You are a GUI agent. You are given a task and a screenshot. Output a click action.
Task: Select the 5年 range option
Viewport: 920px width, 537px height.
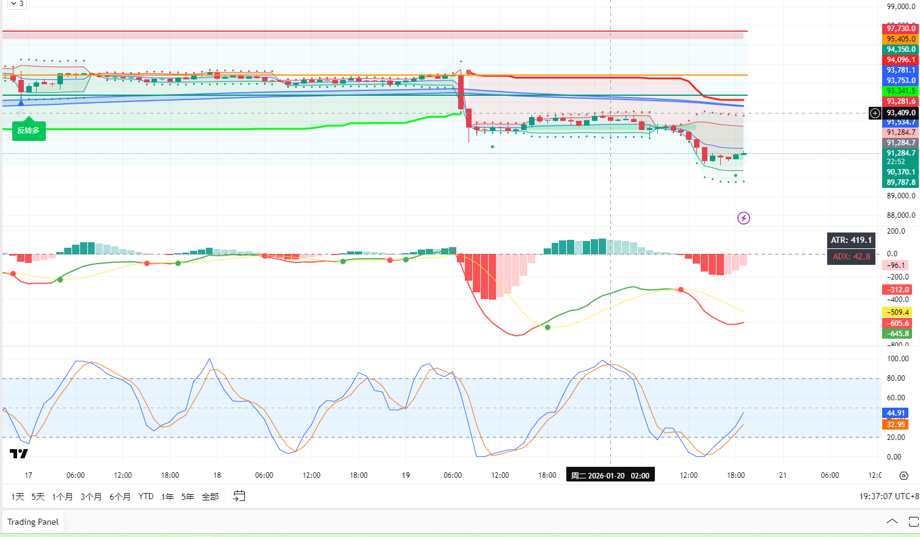point(188,496)
